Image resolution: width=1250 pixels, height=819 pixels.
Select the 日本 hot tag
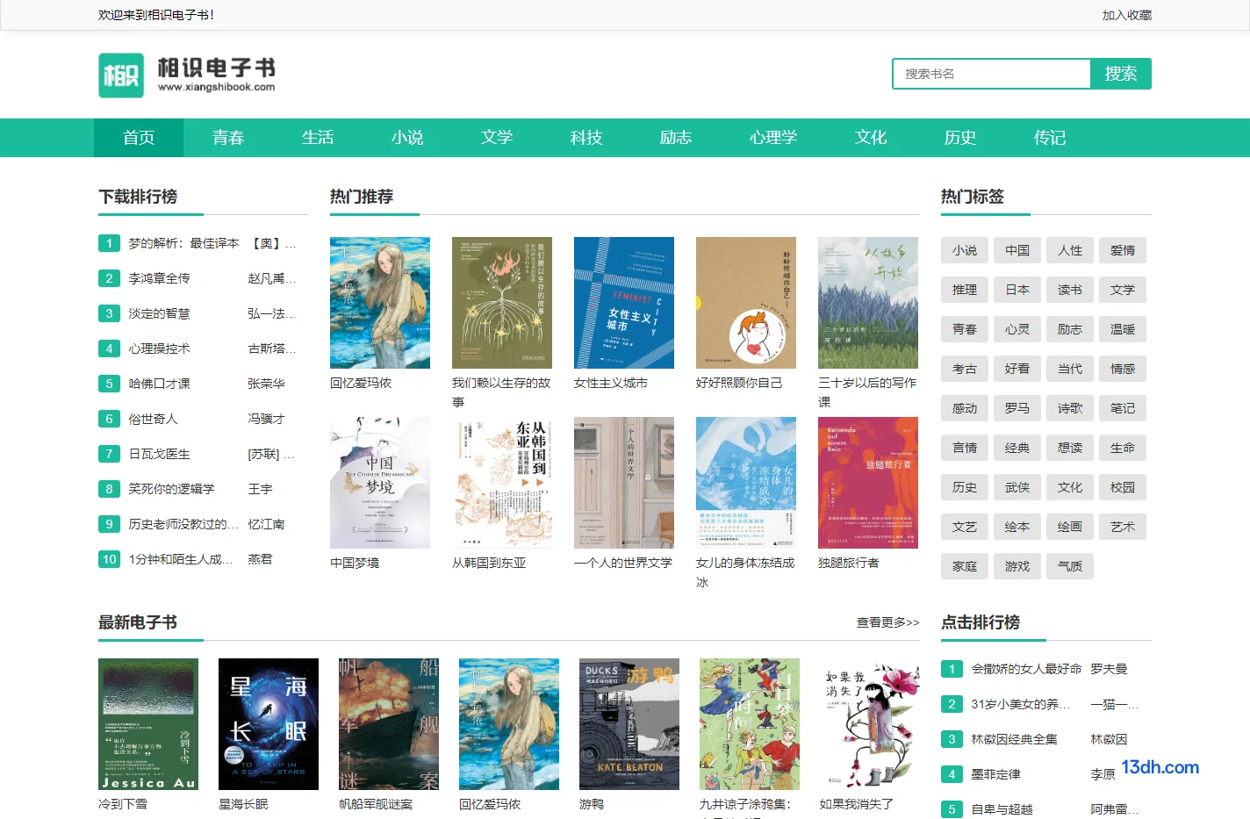[1017, 290]
